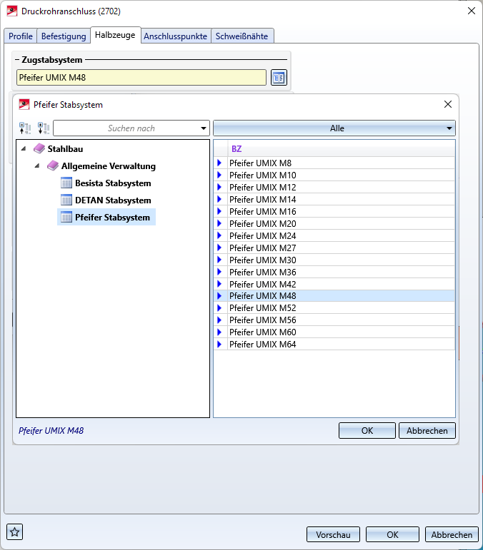Viewport: 483px width, 550px height.
Task: Confirm Pfeifer Stabsystem dialog with OK
Action: 367,430
